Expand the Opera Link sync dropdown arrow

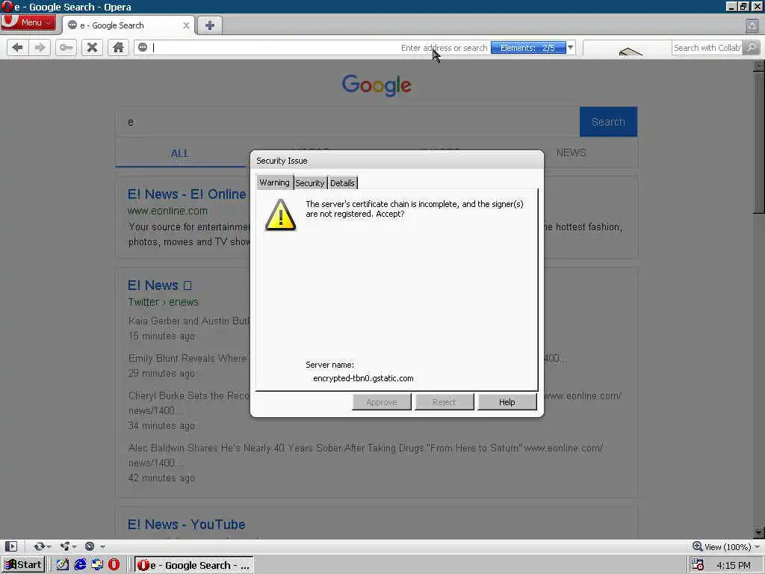[49, 547]
